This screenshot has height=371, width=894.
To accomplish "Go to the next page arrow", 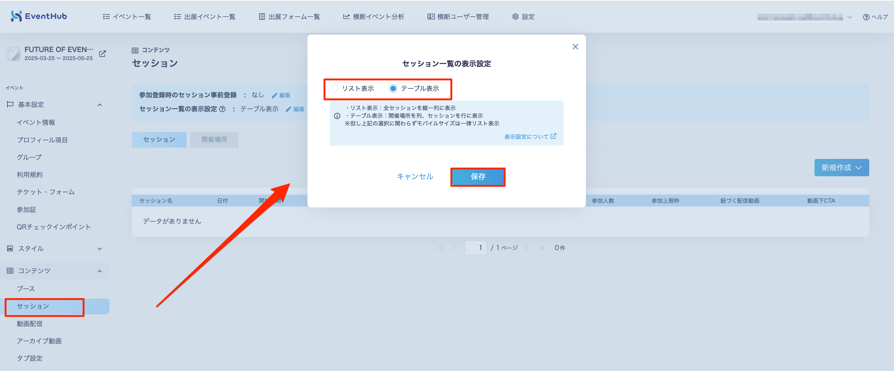I will (x=527, y=248).
